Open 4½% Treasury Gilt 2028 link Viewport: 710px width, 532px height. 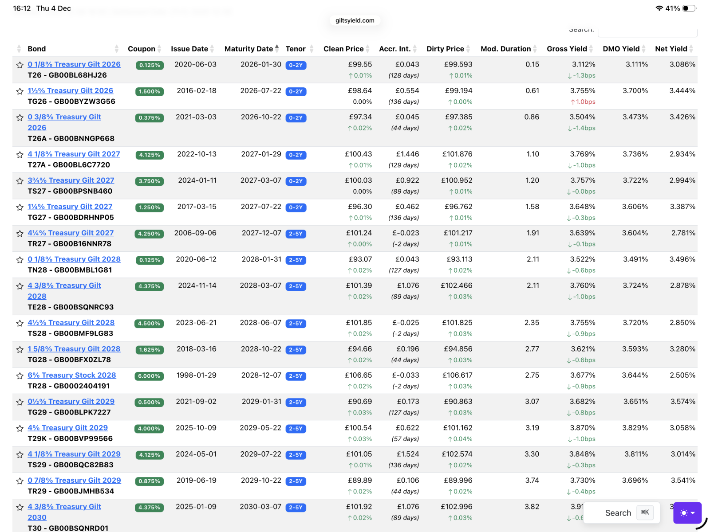pos(71,323)
